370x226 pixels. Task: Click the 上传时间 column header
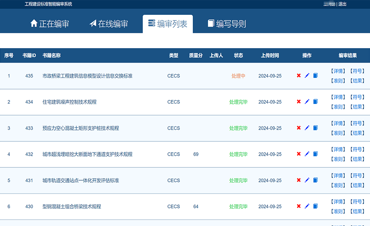click(270, 55)
